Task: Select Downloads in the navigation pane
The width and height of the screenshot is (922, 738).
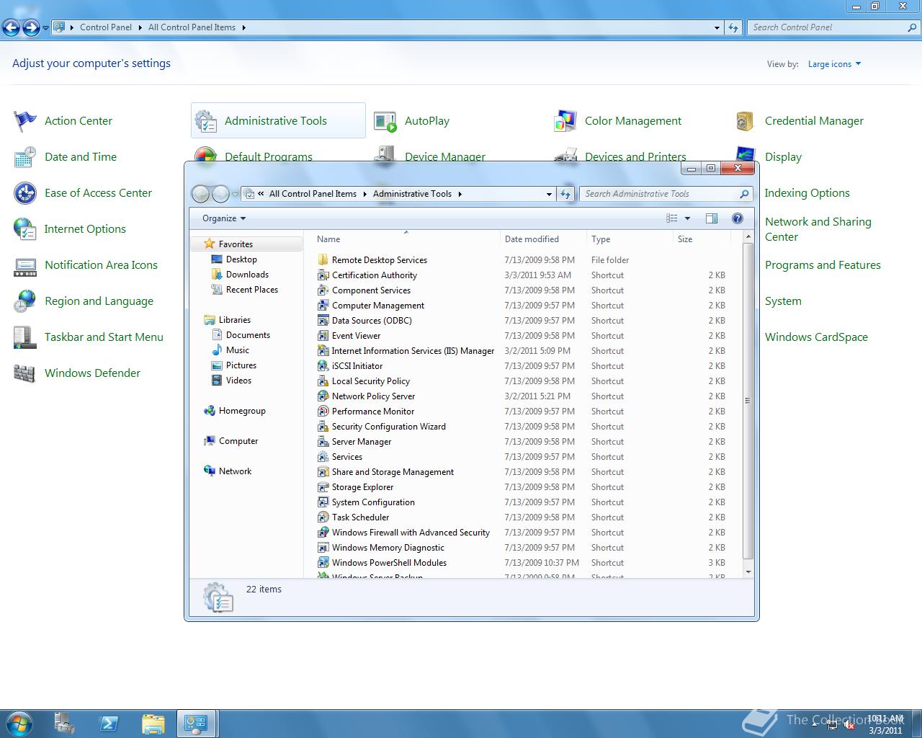Action: [247, 275]
